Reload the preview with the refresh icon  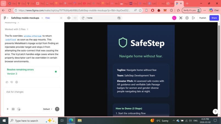(x=83, y=18)
